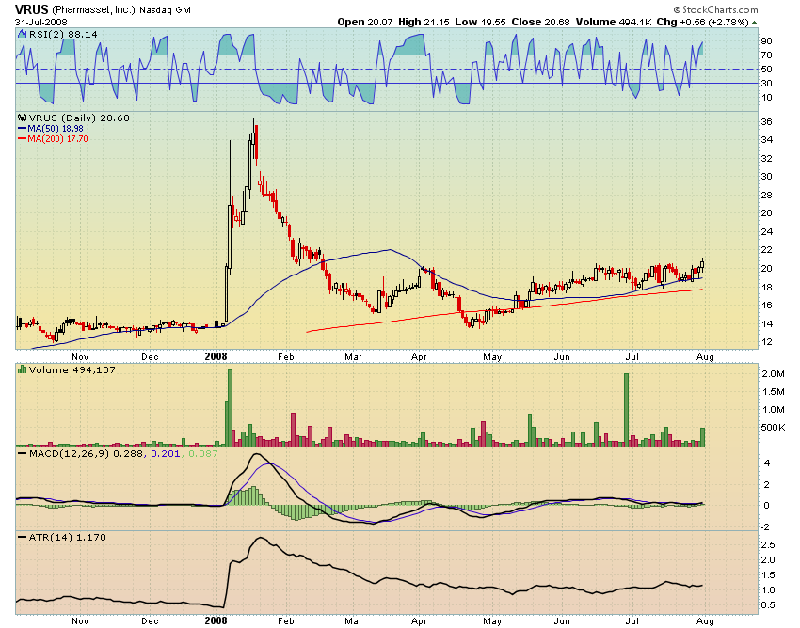Click the black ATR(14) line legend marker

point(22,537)
